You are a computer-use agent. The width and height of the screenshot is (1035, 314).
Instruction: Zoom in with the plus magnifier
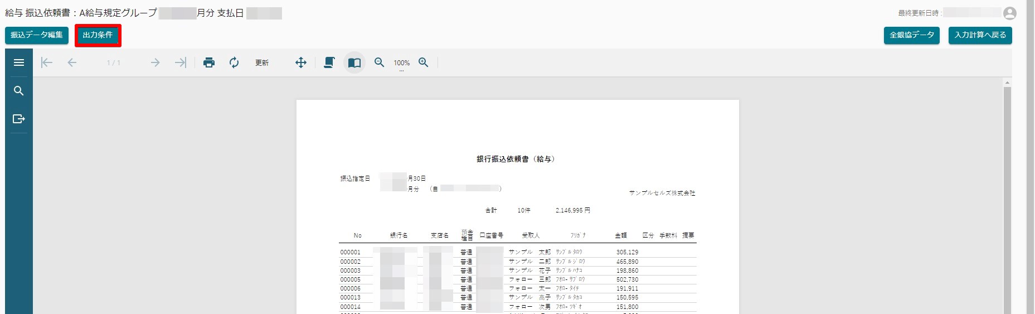pyautogui.click(x=424, y=62)
